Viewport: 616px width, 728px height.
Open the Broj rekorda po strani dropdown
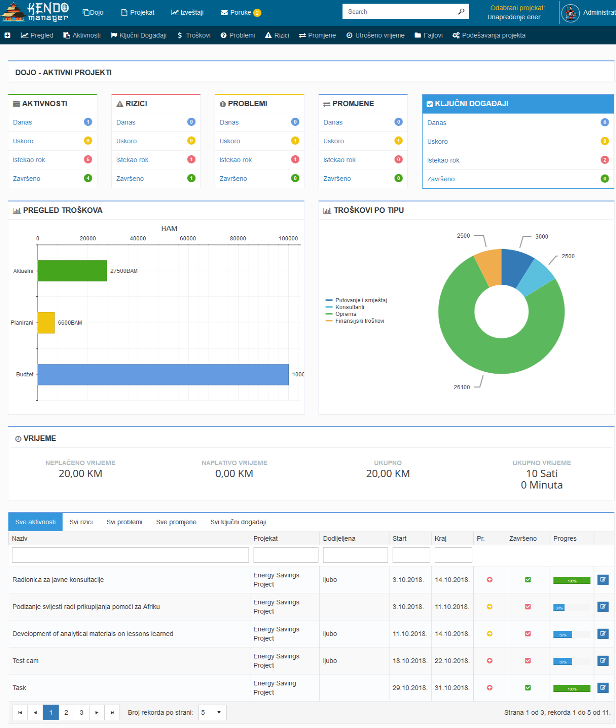tap(212, 712)
